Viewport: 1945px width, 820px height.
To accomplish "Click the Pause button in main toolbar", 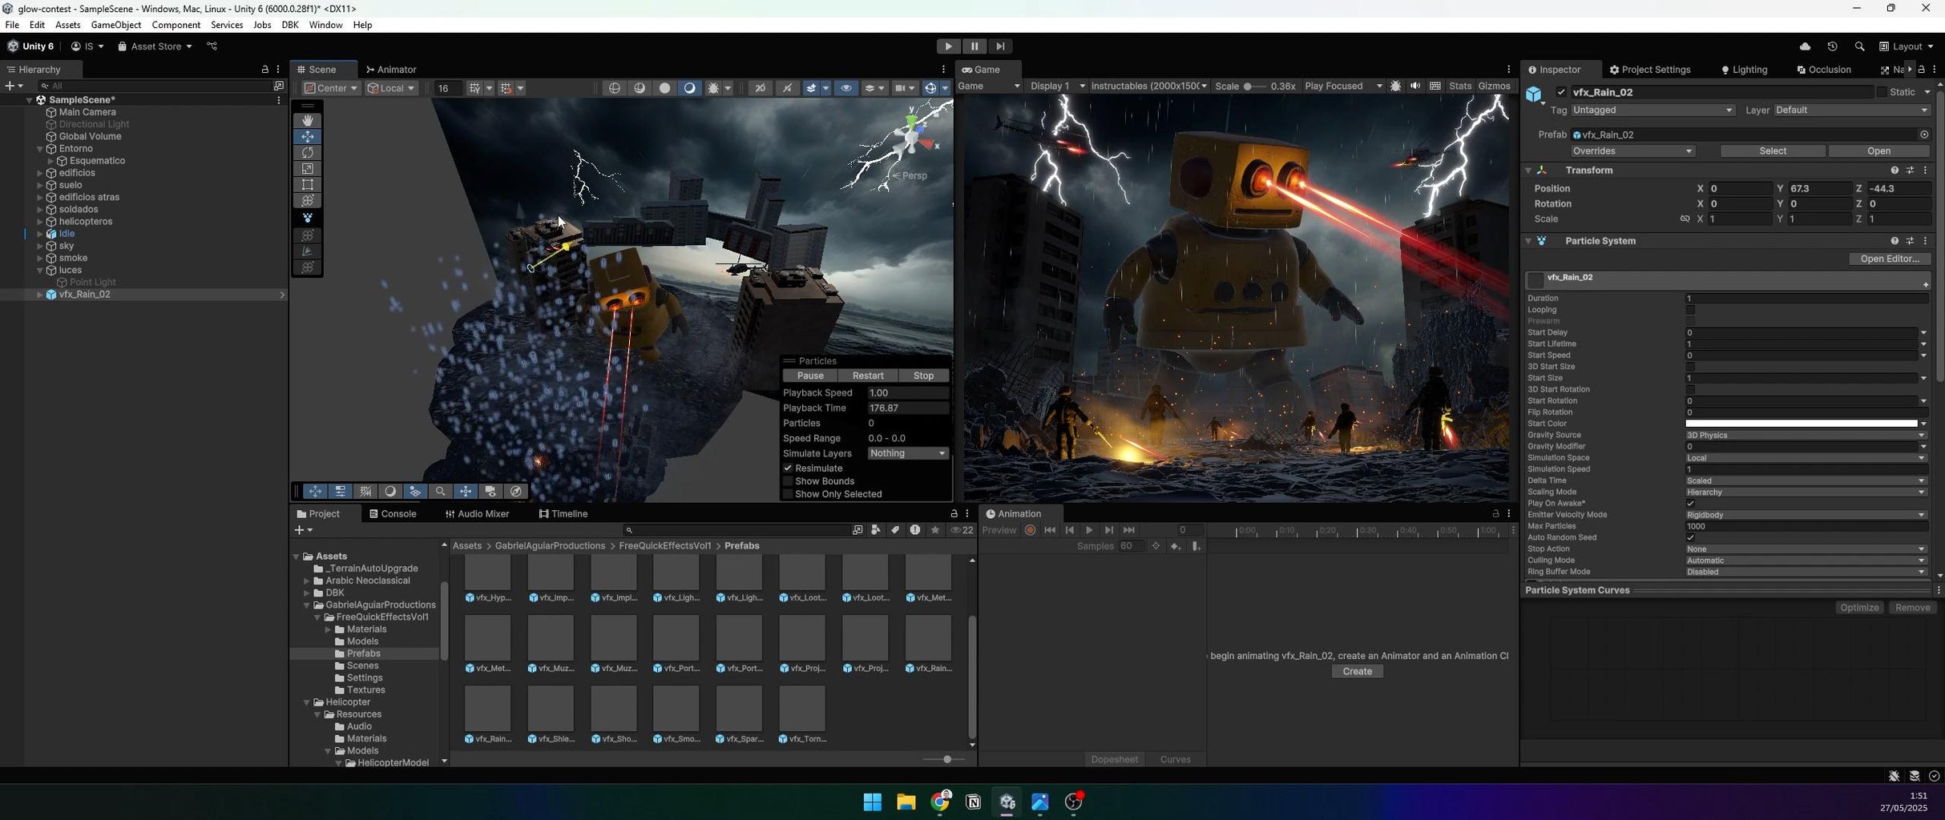I will pos(975,46).
